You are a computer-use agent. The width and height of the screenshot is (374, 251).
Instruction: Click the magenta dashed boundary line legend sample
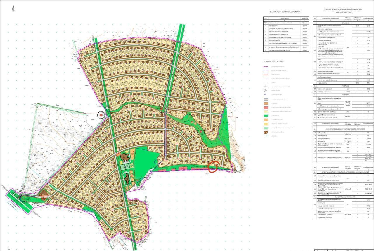[266, 67]
